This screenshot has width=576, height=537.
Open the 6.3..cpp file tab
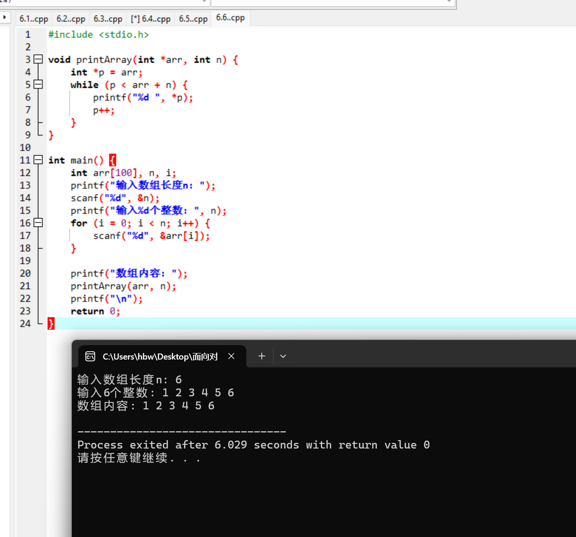click(108, 19)
